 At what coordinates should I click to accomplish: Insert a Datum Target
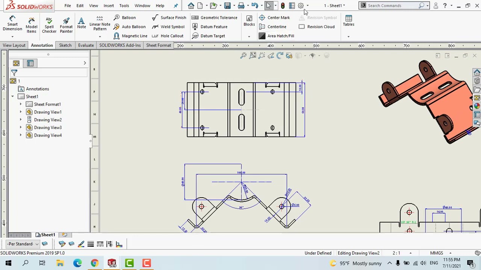tap(208, 36)
